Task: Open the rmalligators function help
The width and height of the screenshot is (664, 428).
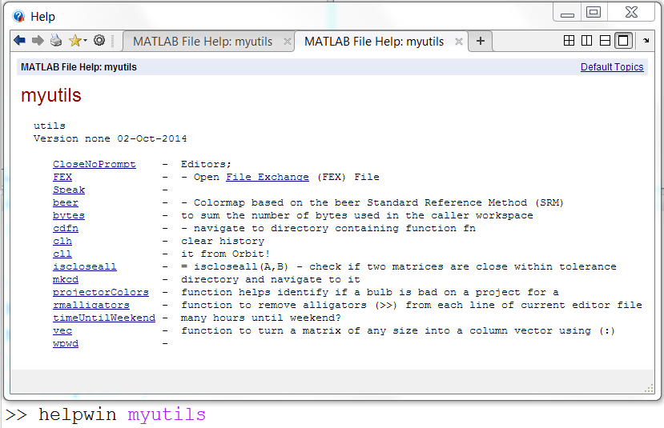Action: [x=91, y=305]
